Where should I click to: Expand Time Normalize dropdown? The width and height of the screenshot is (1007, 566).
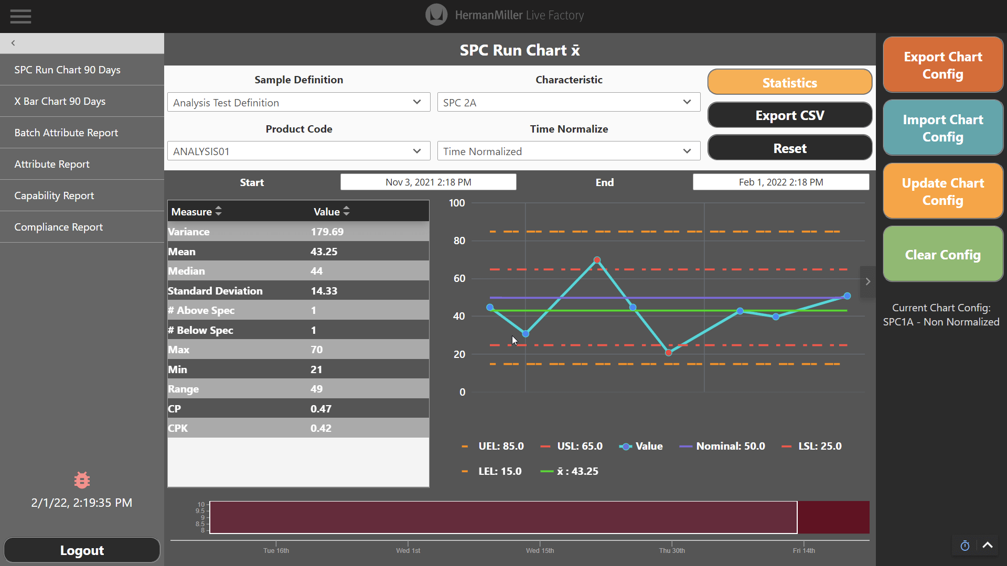(x=569, y=151)
